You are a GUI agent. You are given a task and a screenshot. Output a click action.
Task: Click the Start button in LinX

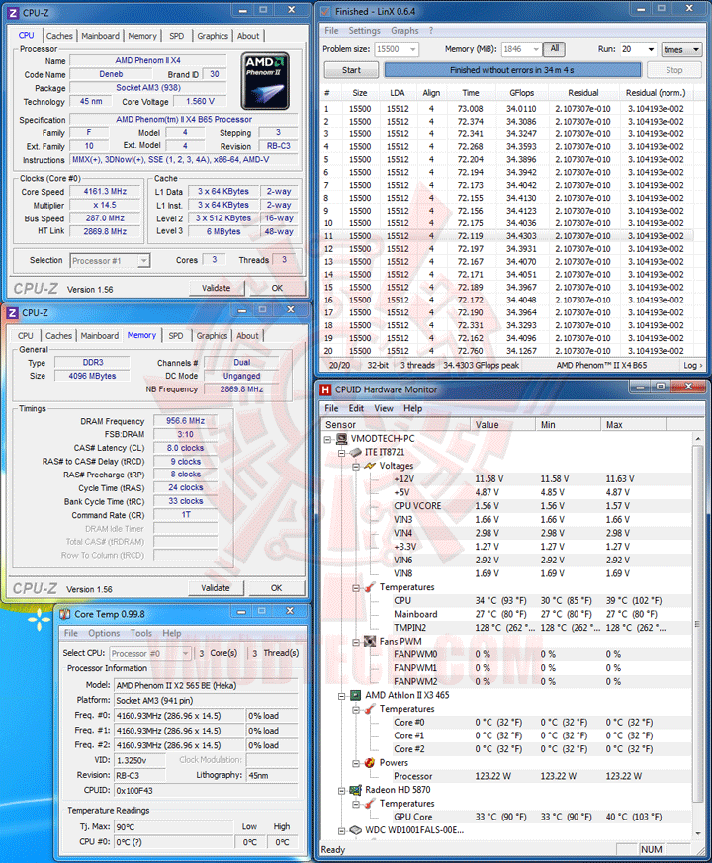[351, 70]
